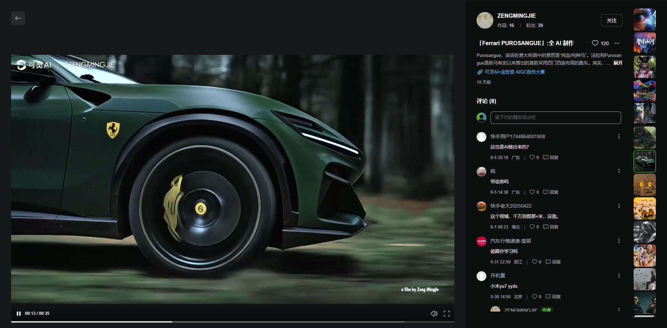Image resolution: width=667 pixels, height=328 pixels.
Task: Open the colorful horned-mask thumbnail
Action: [x=645, y=67]
